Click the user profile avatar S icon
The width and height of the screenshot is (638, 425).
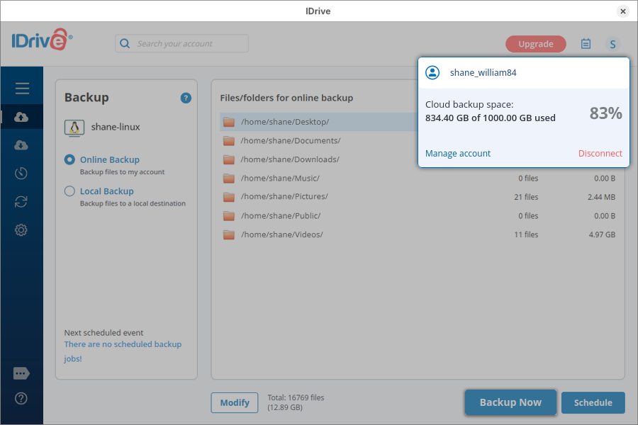tap(612, 44)
